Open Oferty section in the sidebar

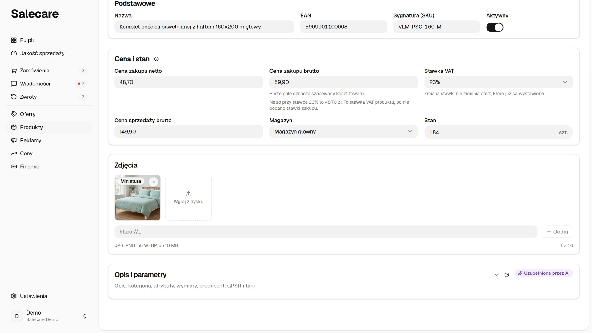[x=49, y=114]
